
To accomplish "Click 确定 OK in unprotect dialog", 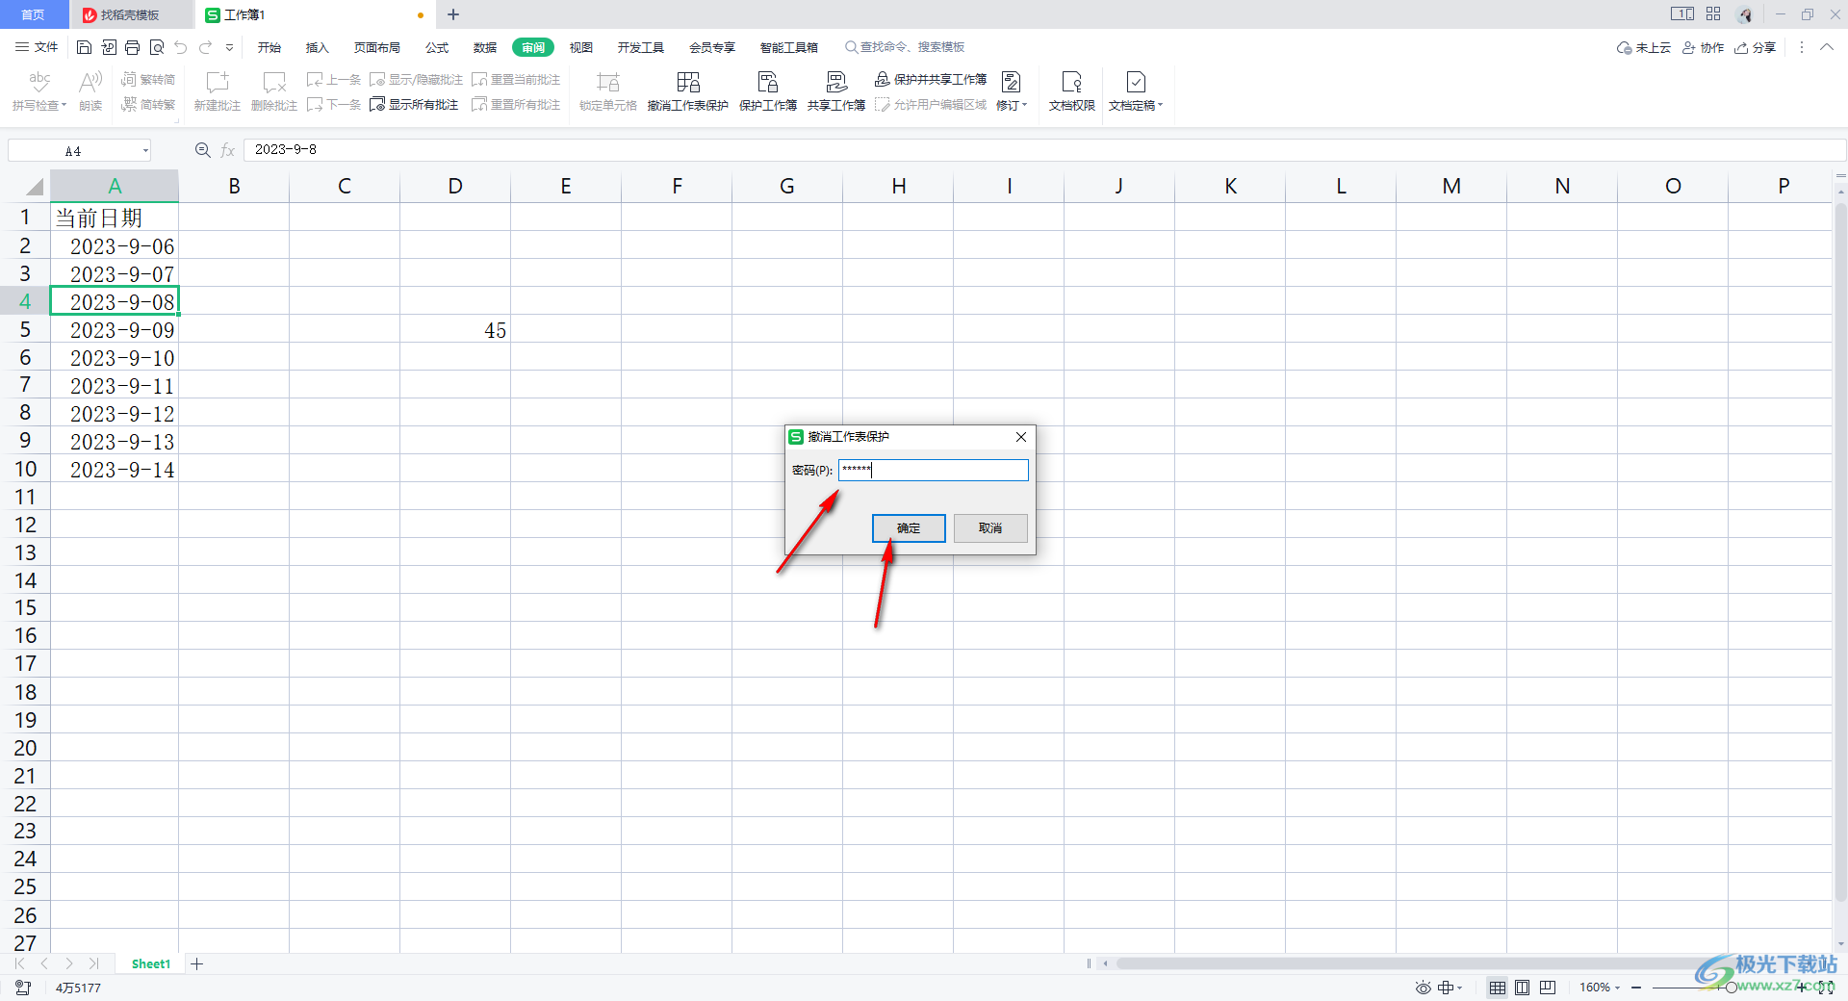I will (909, 528).
